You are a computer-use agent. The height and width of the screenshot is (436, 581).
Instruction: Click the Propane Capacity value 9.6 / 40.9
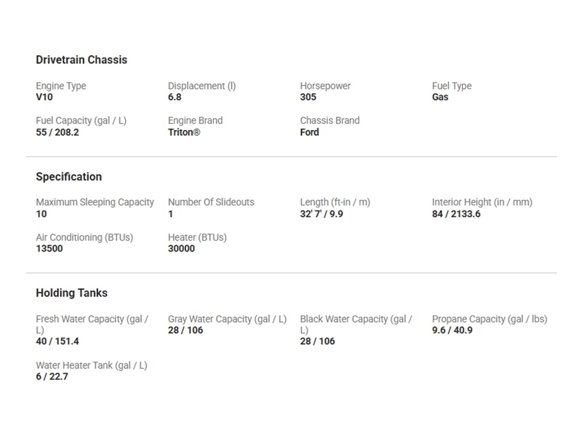click(452, 330)
